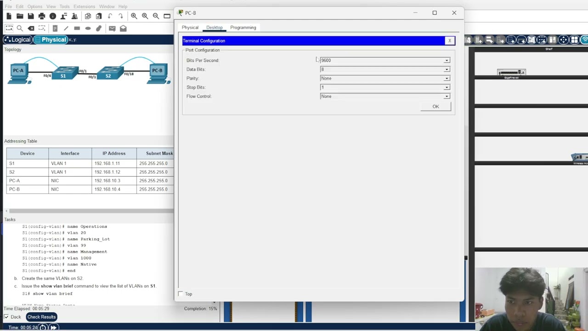Click OK in Terminal Configuration
588x331 pixels.
[x=435, y=107]
